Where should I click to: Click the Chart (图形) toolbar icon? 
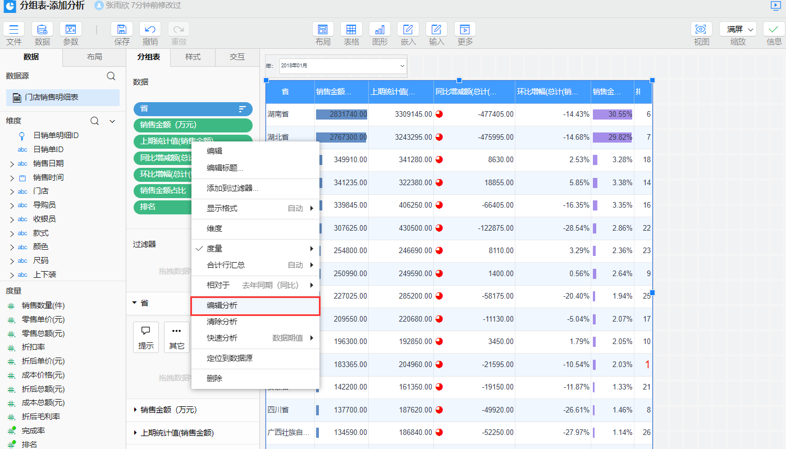[x=380, y=30]
